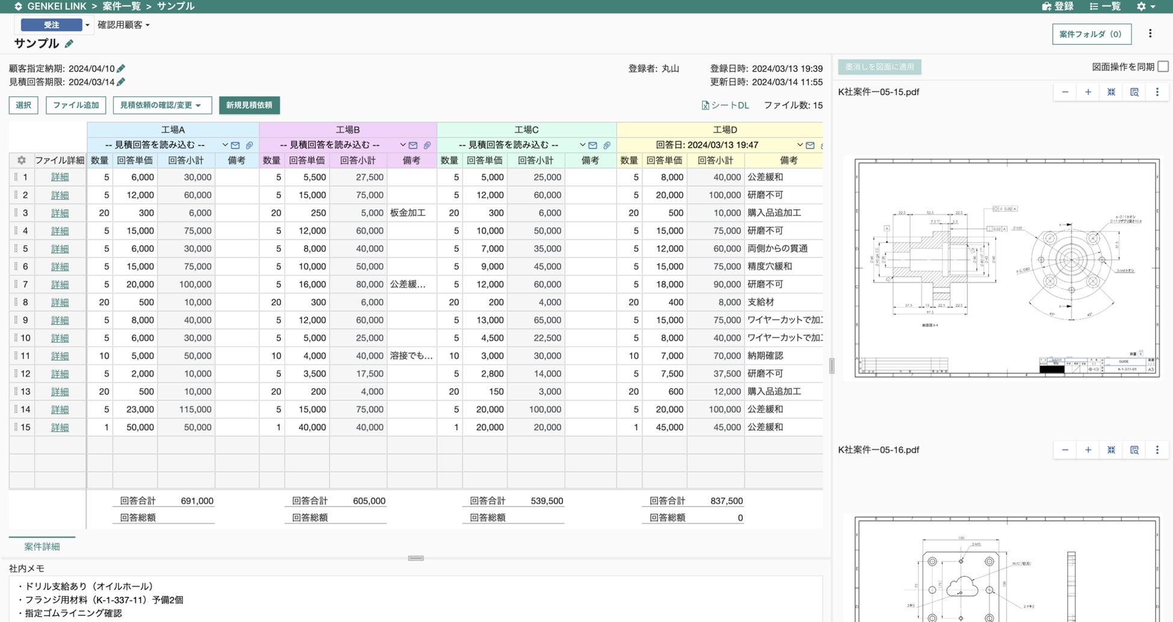Click the paperclip icon in 工場B header
Image resolution: width=1173 pixels, height=622 pixels.
point(427,145)
